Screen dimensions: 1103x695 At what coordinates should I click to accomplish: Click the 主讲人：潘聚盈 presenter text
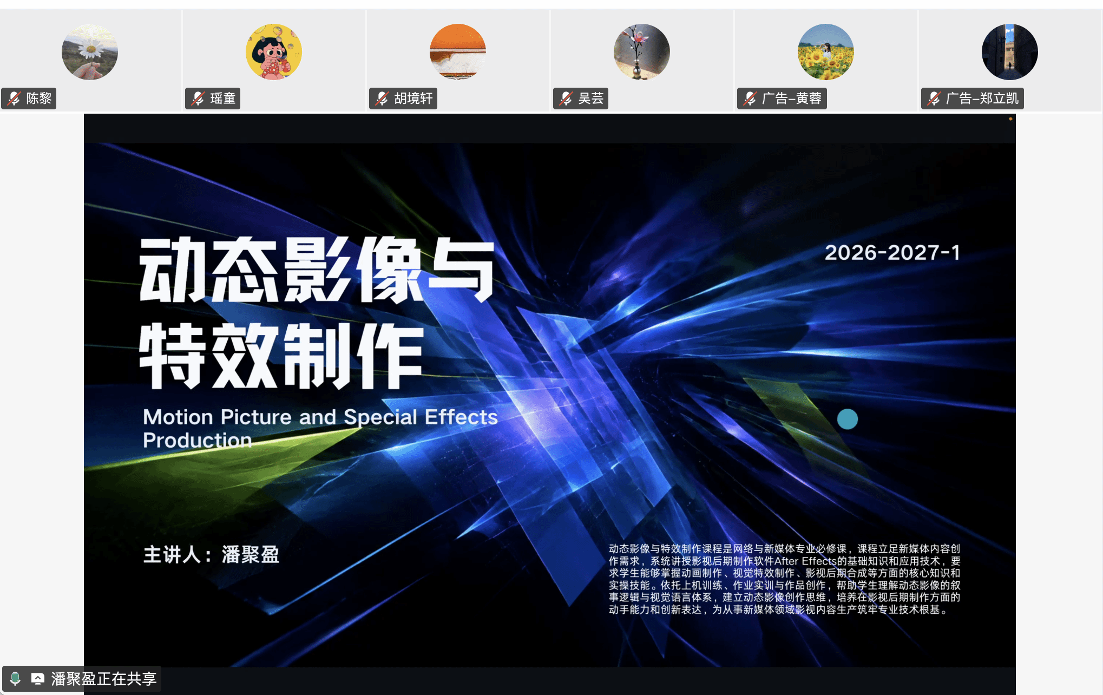[x=211, y=554]
